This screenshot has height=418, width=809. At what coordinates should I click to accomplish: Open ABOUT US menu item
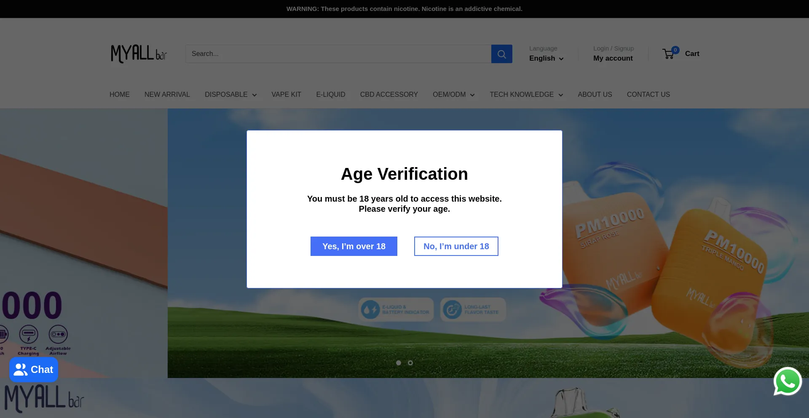[x=595, y=94]
